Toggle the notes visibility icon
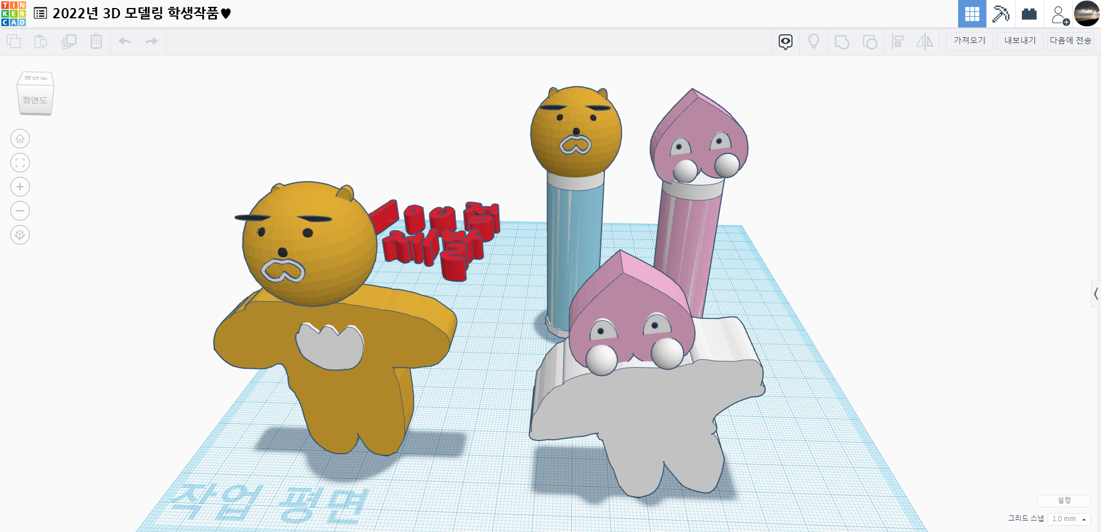Image resolution: width=1101 pixels, height=532 pixels. click(786, 42)
